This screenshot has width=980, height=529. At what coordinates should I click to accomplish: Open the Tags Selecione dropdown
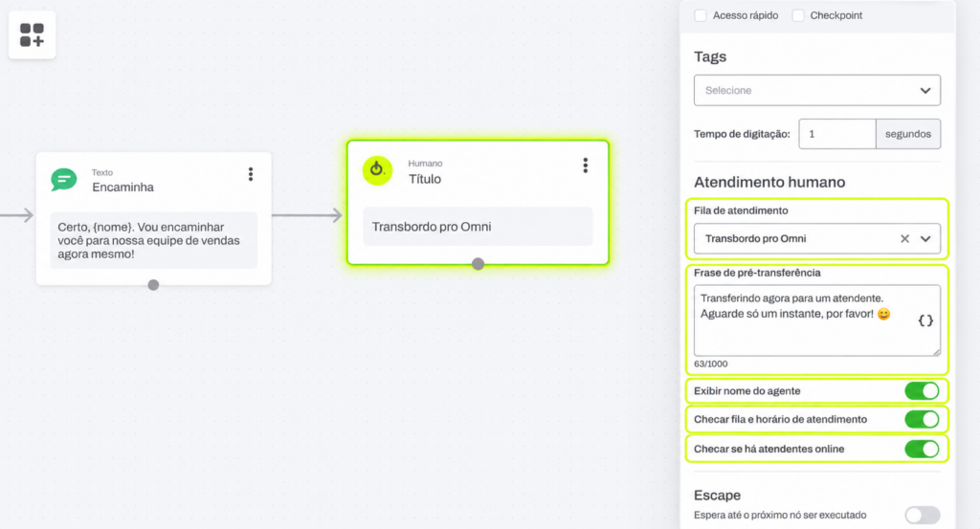(817, 91)
